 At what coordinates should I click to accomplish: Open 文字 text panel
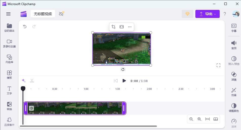click(9, 90)
